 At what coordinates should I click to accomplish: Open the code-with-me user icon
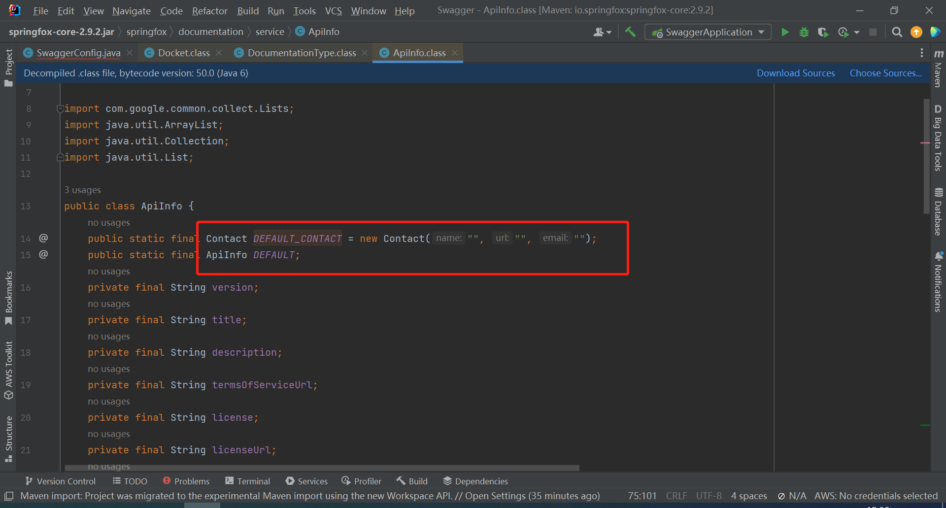click(x=602, y=32)
